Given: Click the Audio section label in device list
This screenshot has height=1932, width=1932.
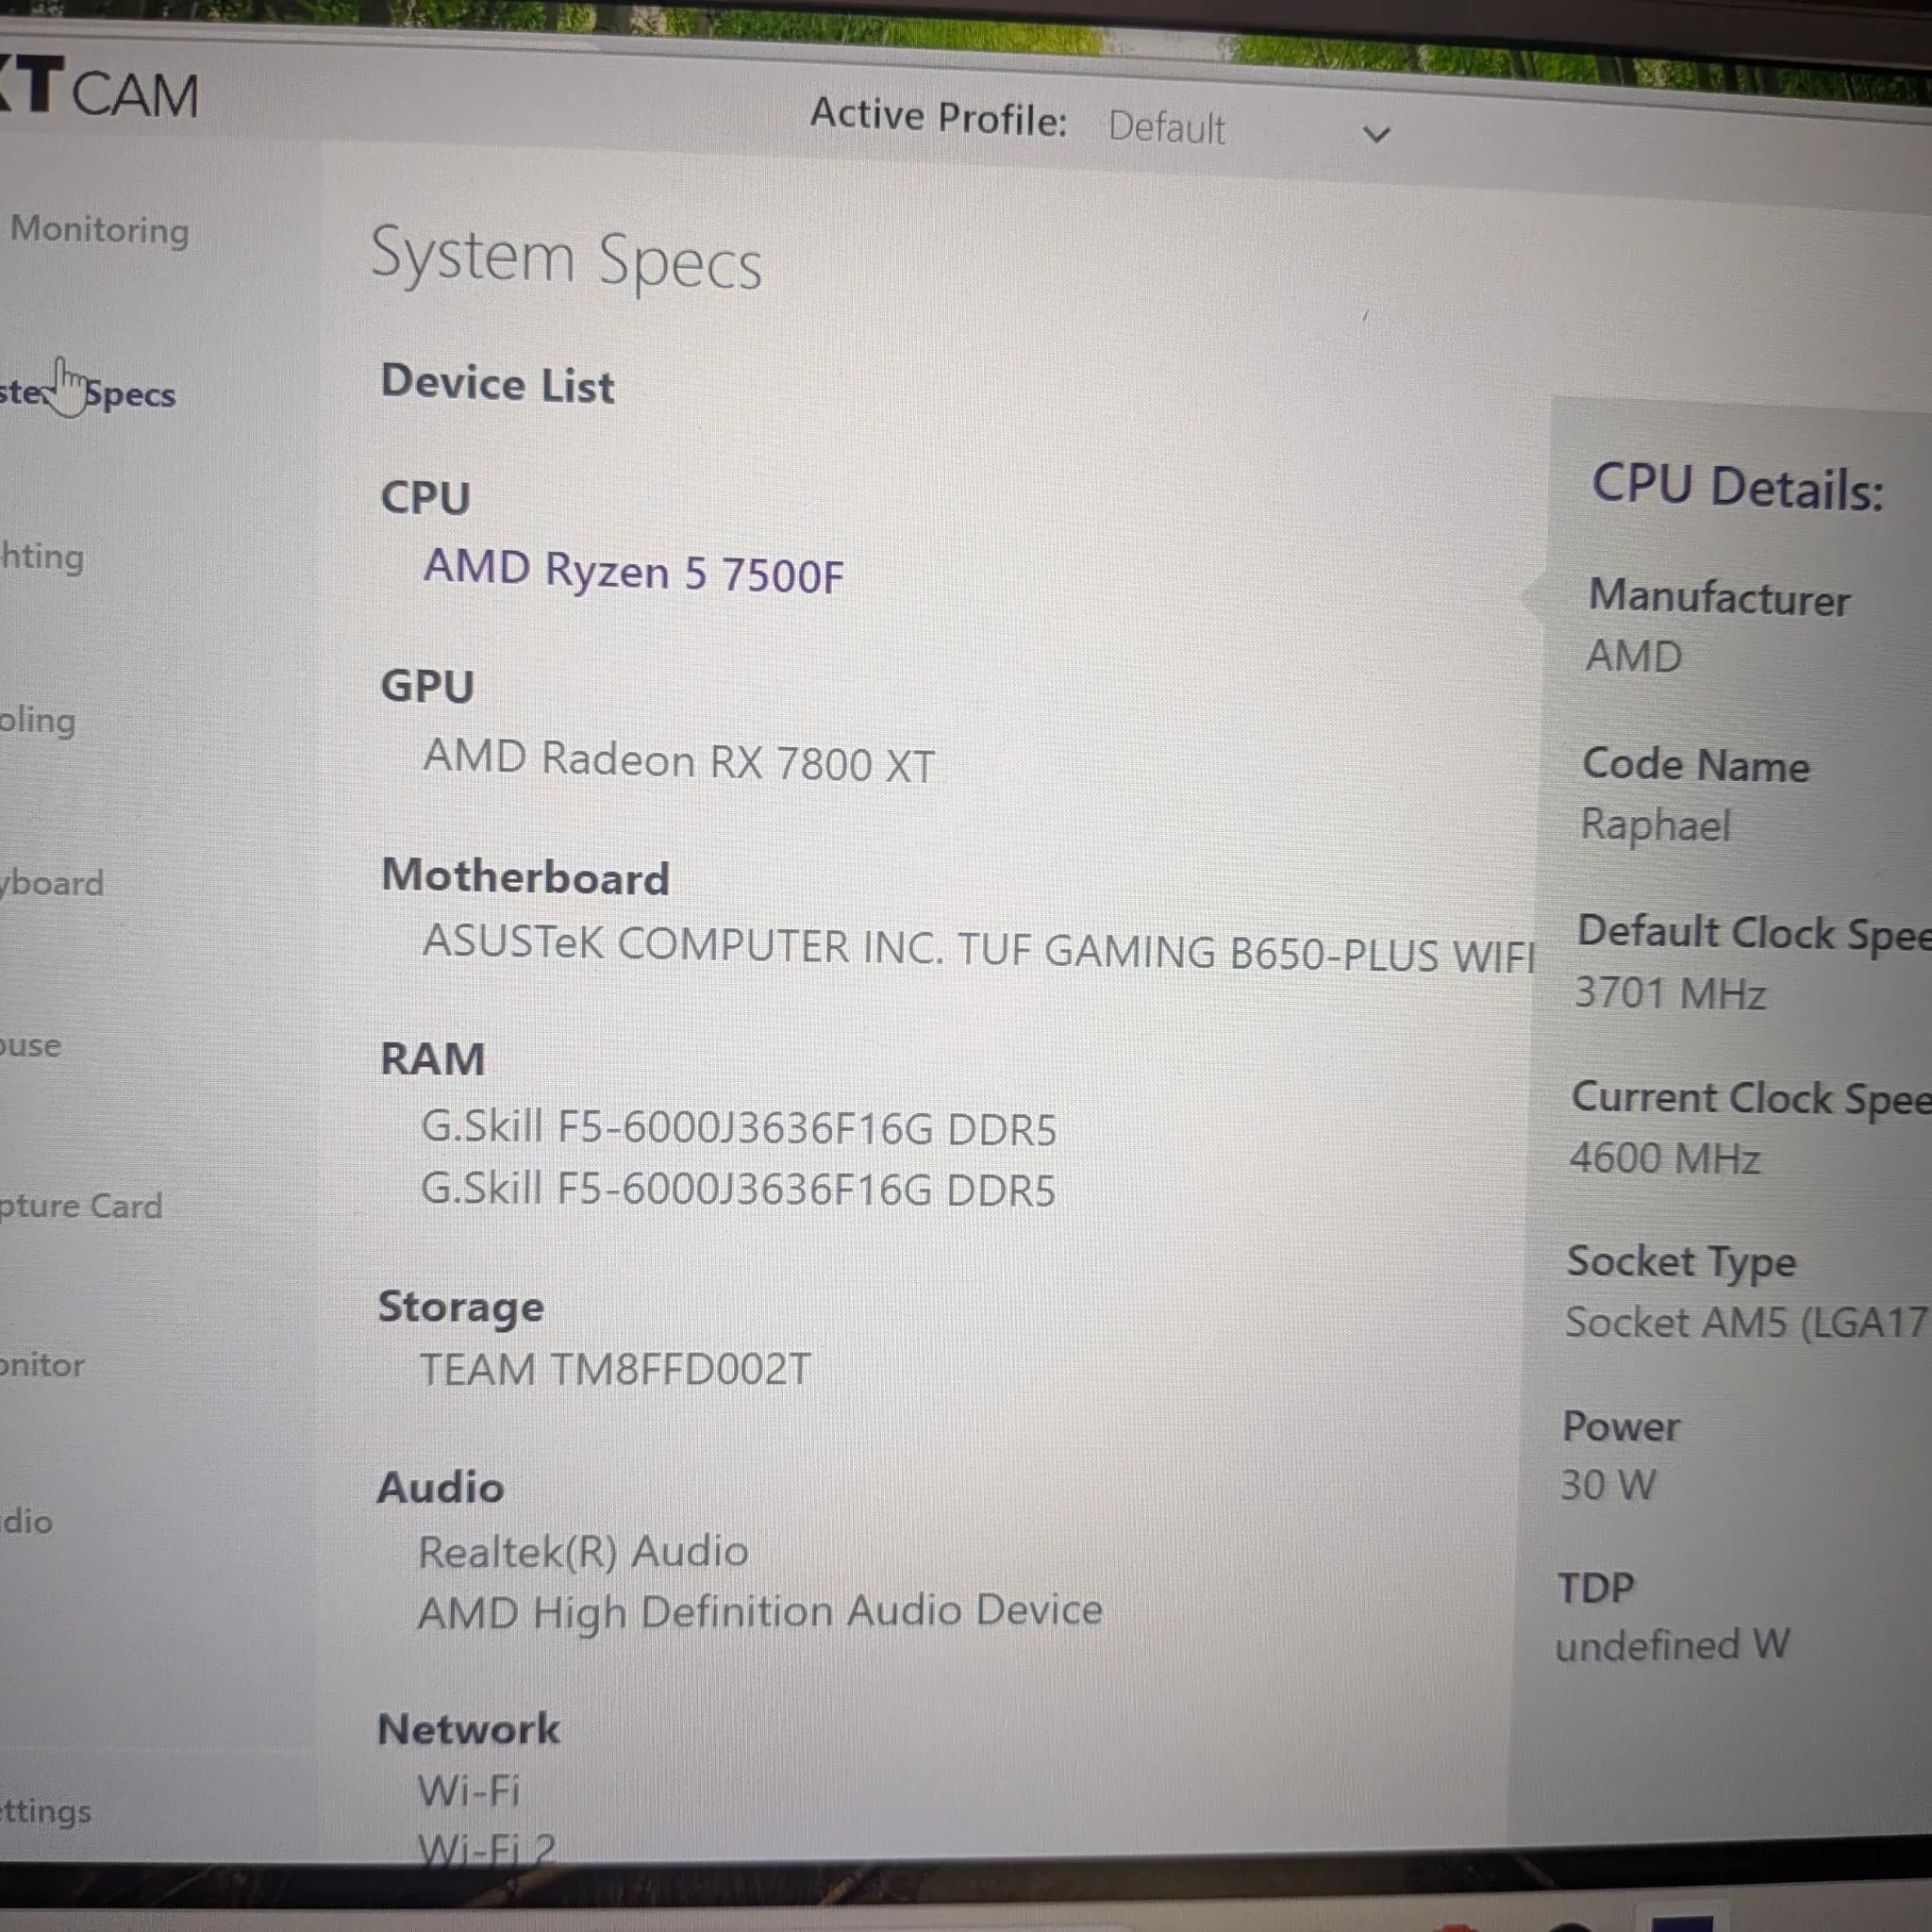Looking at the screenshot, I should tap(440, 1488).
